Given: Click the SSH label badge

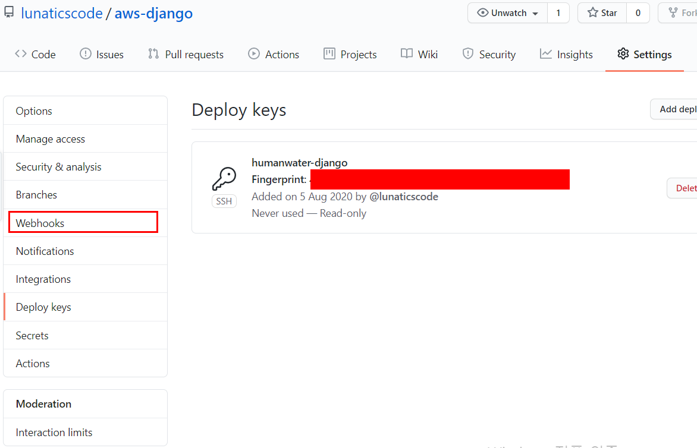Looking at the screenshot, I should click(x=224, y=201).
